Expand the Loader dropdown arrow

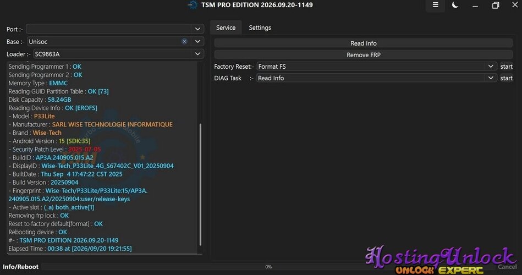point(197,53)
